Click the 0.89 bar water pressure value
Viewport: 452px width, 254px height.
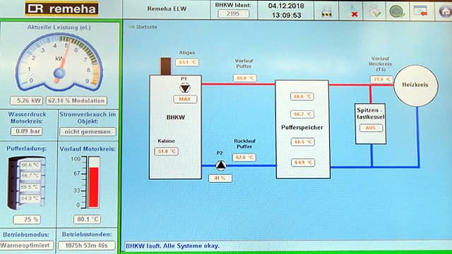tap(27, 131)
